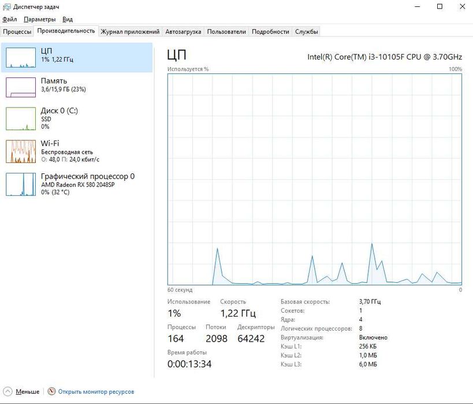Click the Меньше button label
The width and height of the screenshot is (473, 404).
point(28,392)
